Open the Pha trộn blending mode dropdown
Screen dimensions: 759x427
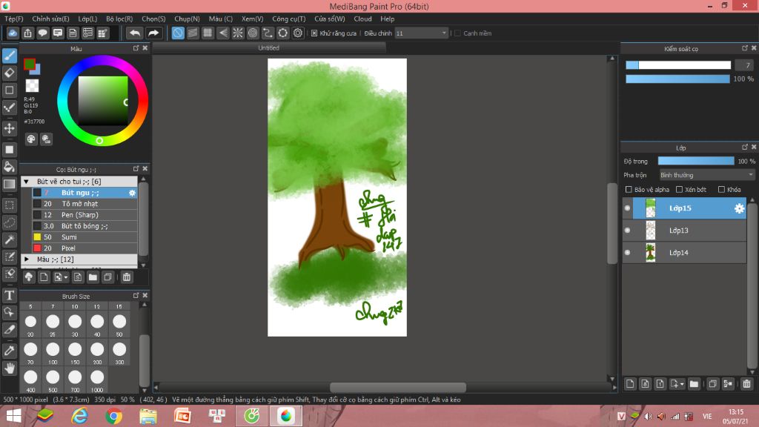pos(706,175)
